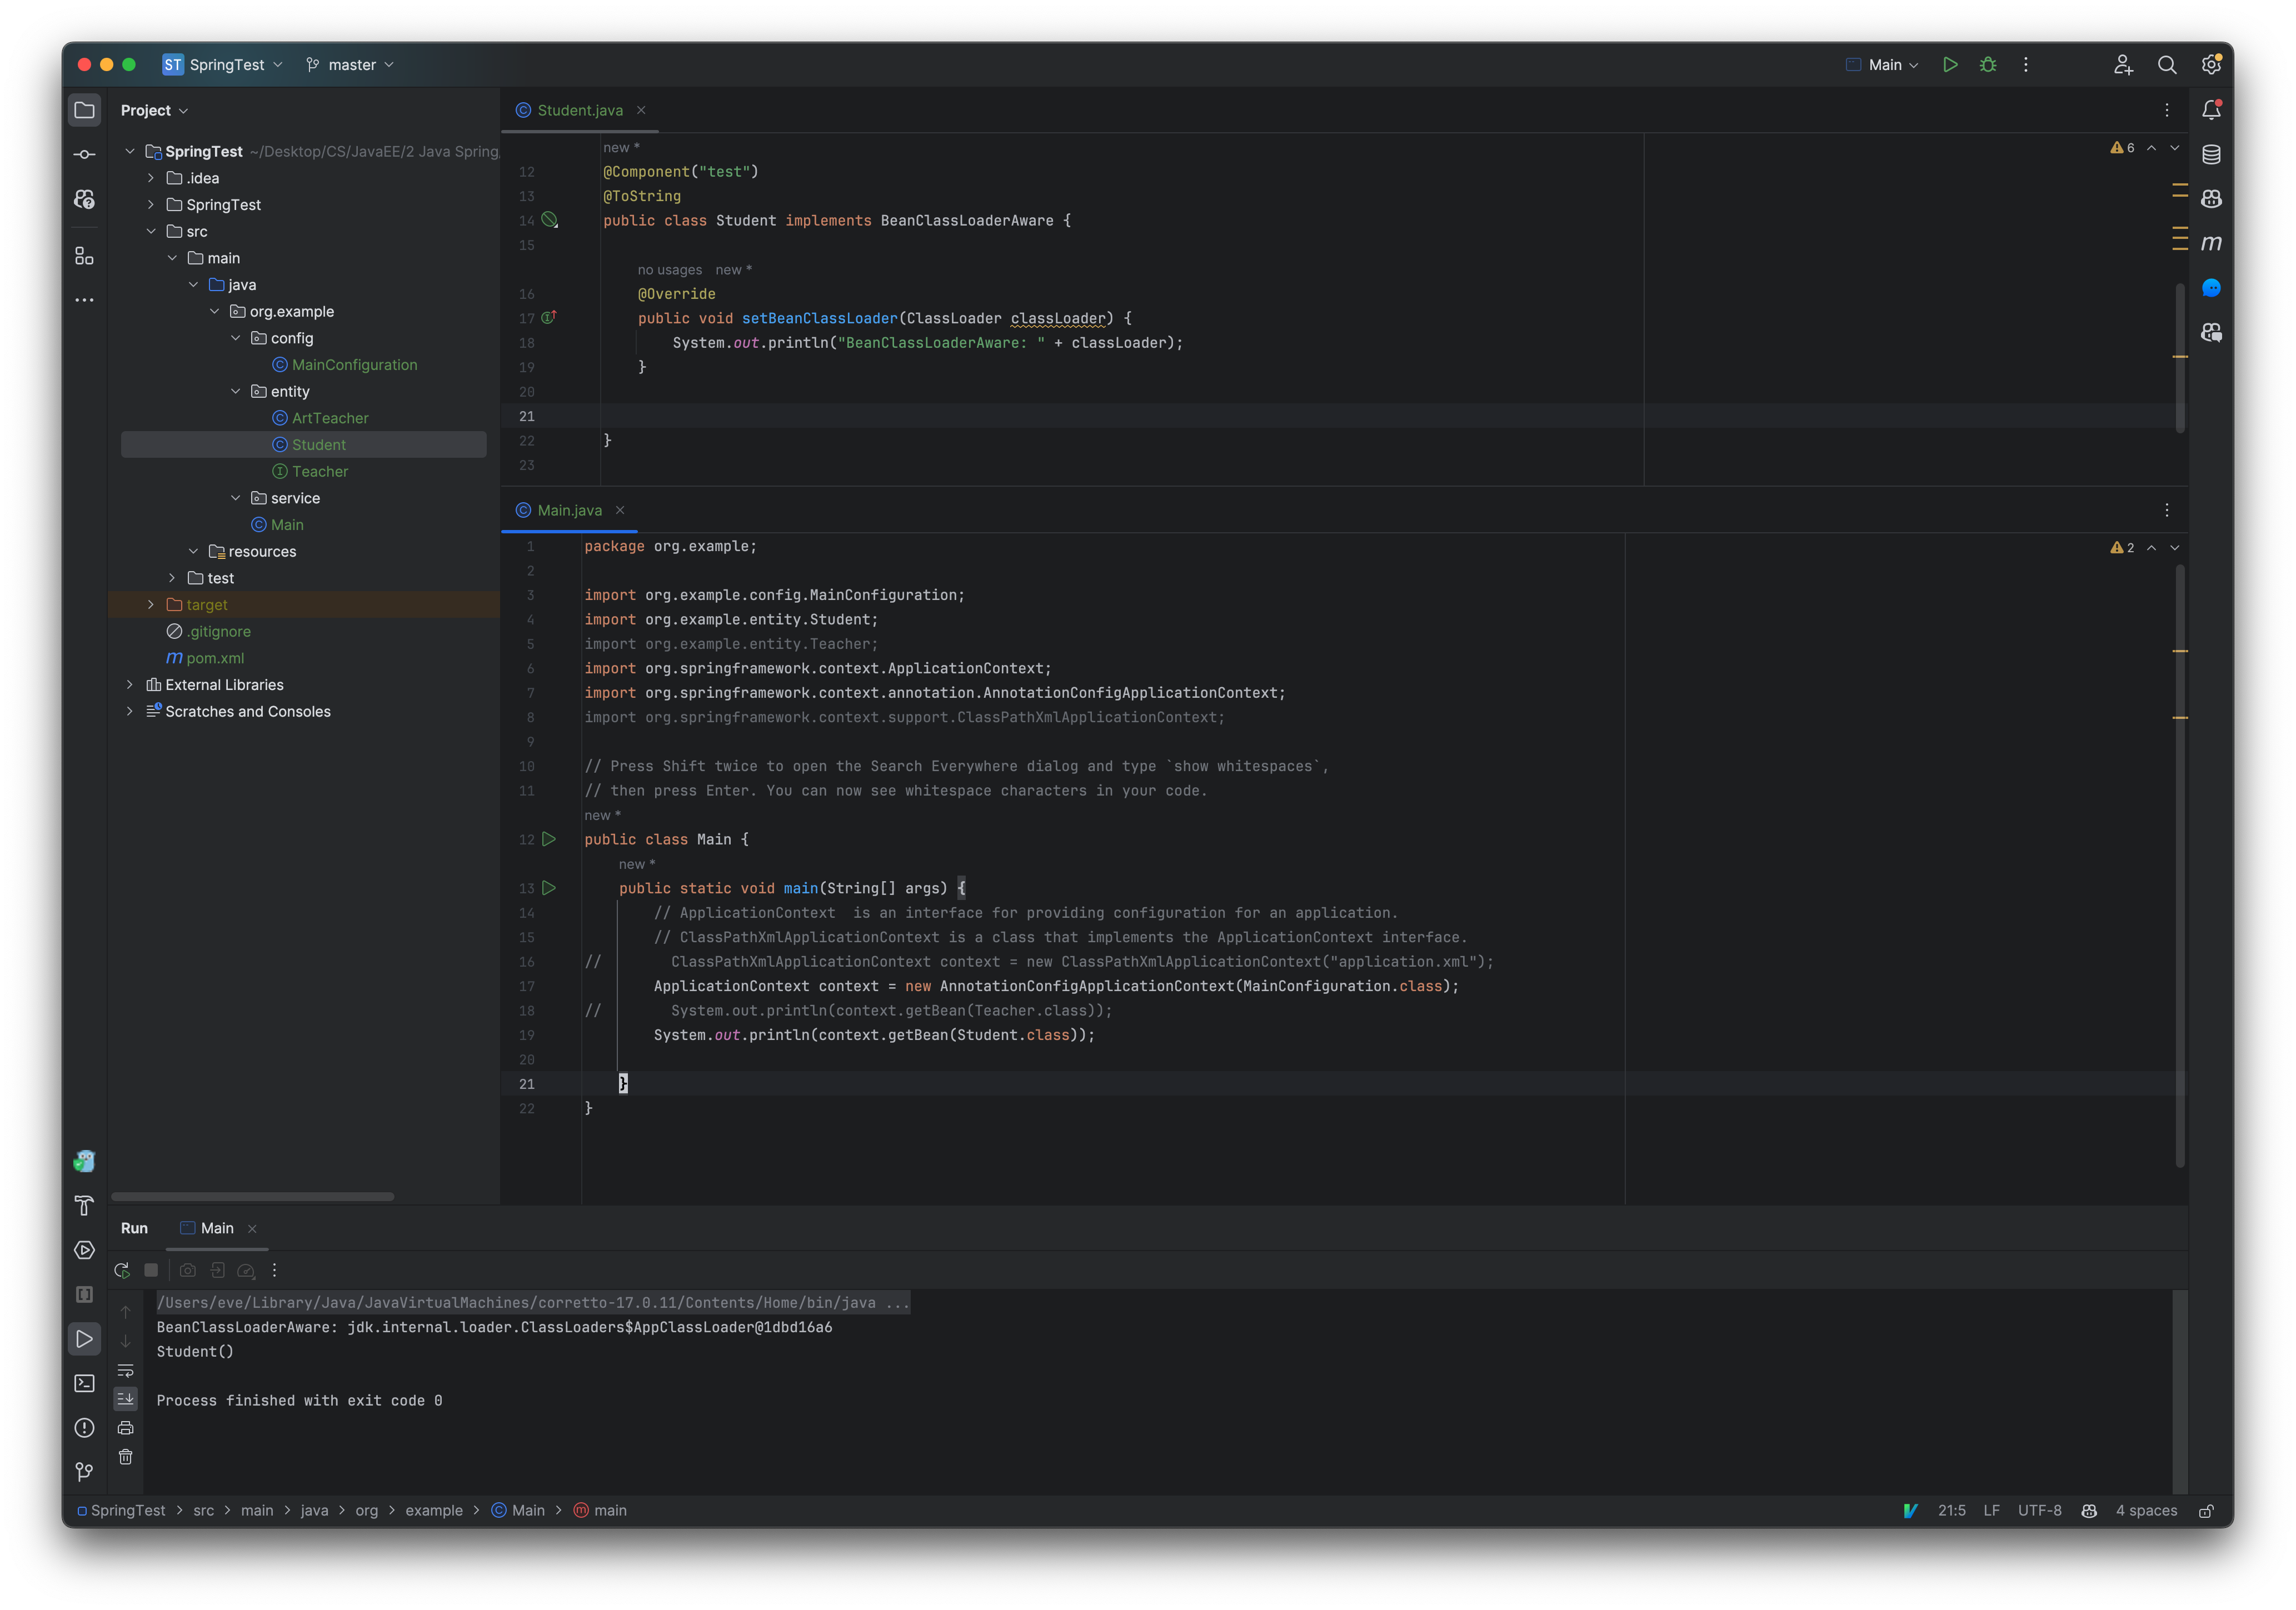Run the app with the green play button
2296x1610 pixels.
[x=1950, y=64]
